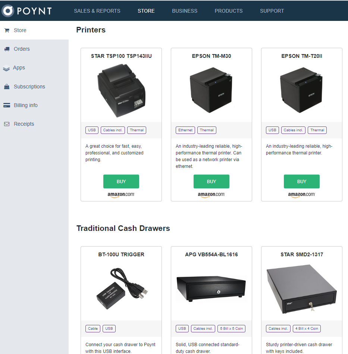Click the Apps stack icon
This screenshot has width=348, height=354.
[x=6, y=68]
